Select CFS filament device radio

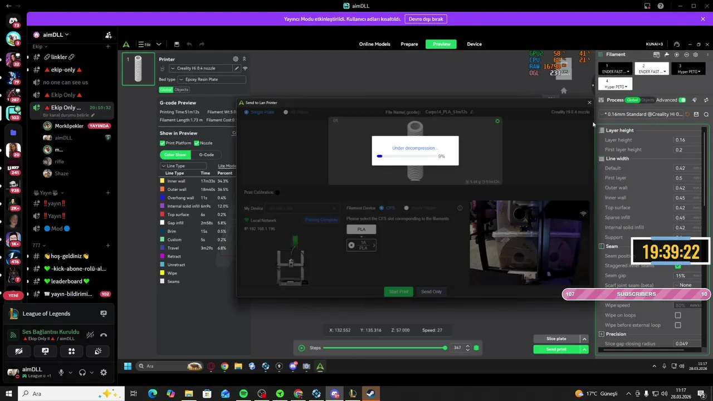[x=382, y=208]
